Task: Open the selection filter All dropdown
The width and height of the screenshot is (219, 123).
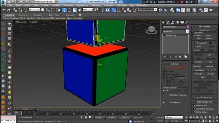Action: tap(35, 10)
